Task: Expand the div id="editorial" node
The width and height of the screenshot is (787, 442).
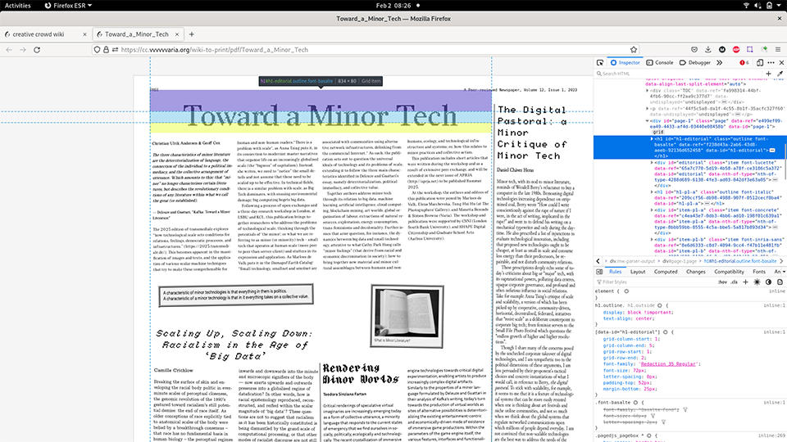Action: click(653, 163)
